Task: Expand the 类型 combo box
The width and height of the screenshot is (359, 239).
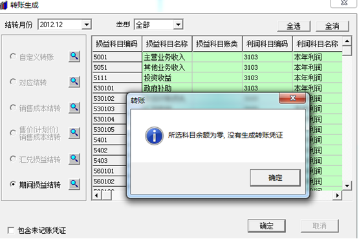Action: point(178,25)
